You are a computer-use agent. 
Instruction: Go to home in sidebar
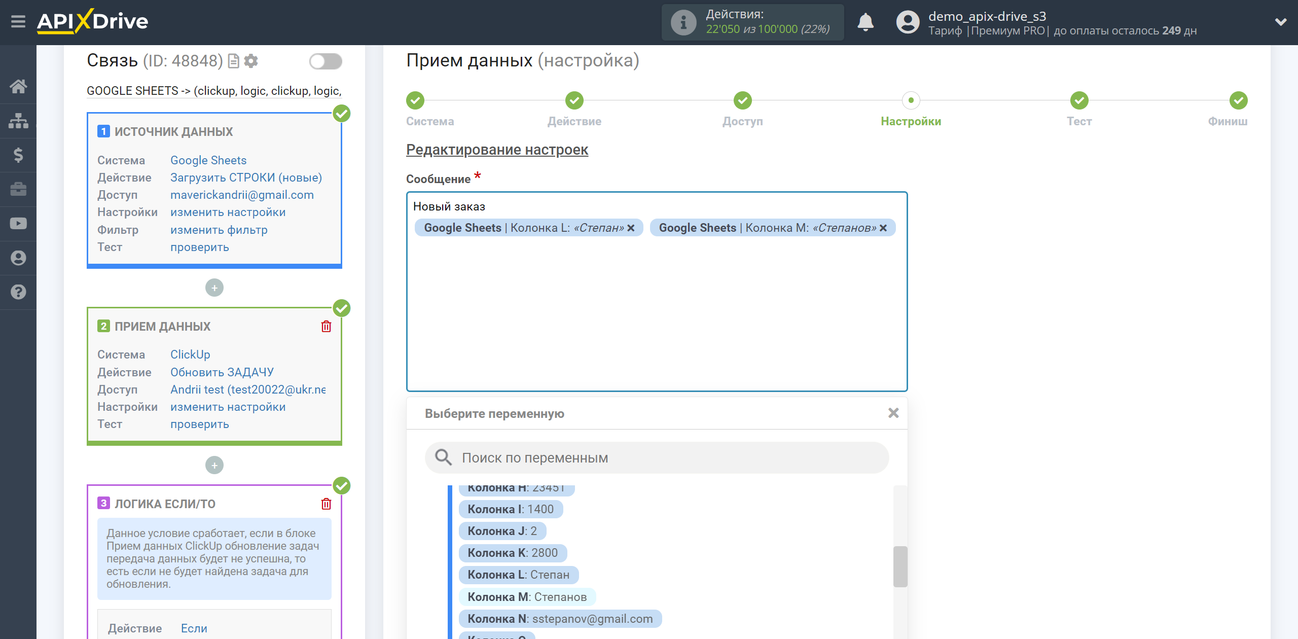[18, 86]
